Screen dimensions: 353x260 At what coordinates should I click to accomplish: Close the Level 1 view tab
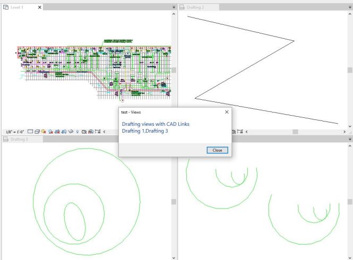pyautogui.click(x=39, y=6)
